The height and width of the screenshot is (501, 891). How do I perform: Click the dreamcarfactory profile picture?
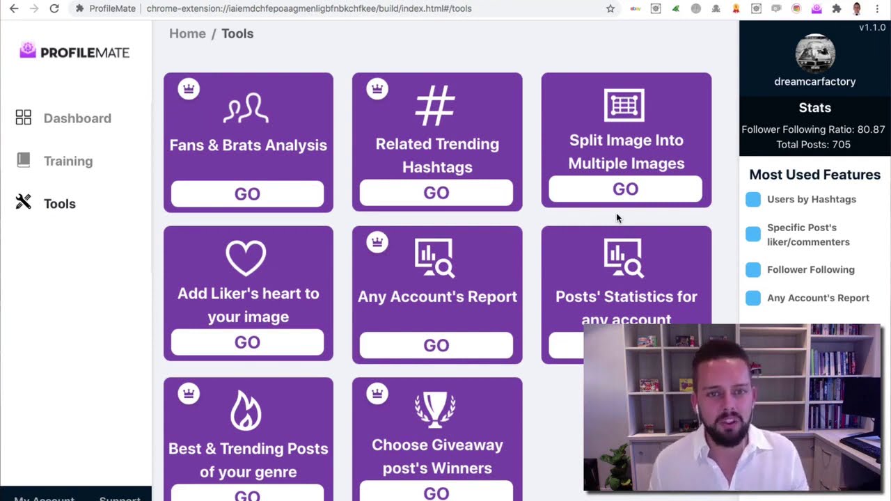click(x=815, y=54)
